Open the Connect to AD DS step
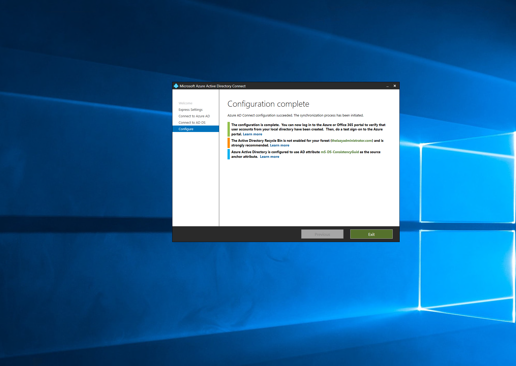The image size is (516, 366). pyautogui.click(x=192, y=122)
